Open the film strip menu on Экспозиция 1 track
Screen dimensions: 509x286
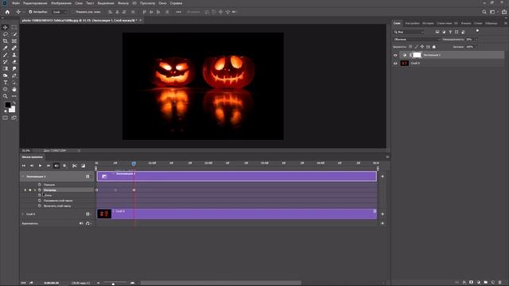coord(88,176)
